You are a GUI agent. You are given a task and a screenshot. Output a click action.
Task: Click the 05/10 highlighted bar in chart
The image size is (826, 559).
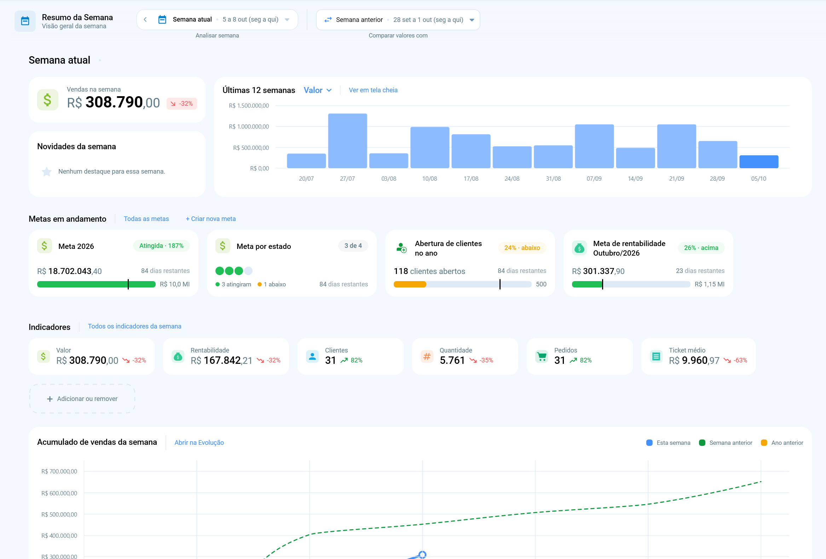[x=759, y=162]
